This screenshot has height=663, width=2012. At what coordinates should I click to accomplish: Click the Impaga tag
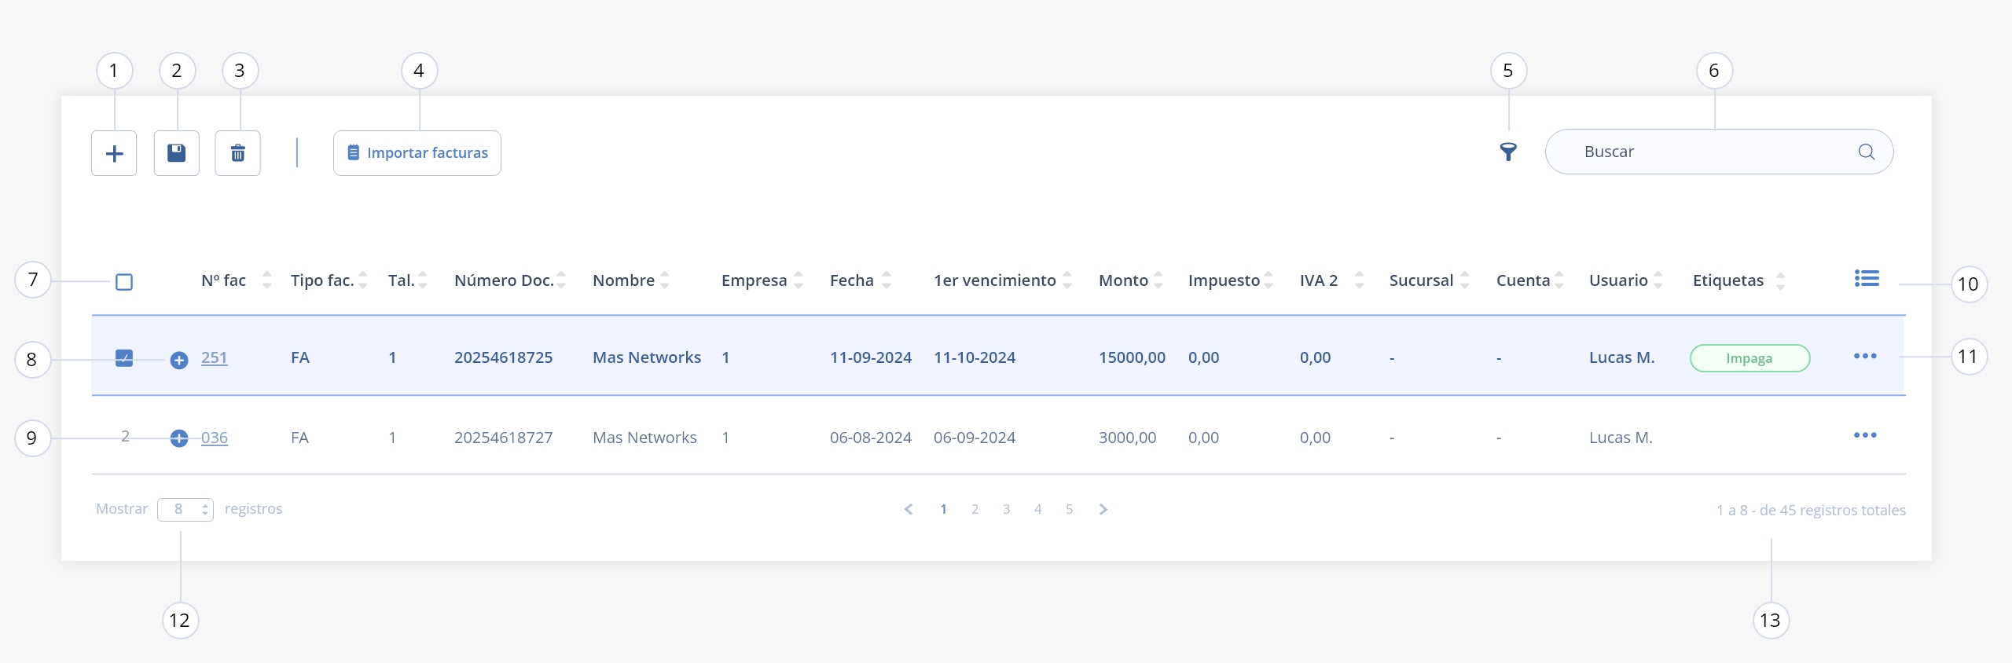click(x=1749, y=358)
